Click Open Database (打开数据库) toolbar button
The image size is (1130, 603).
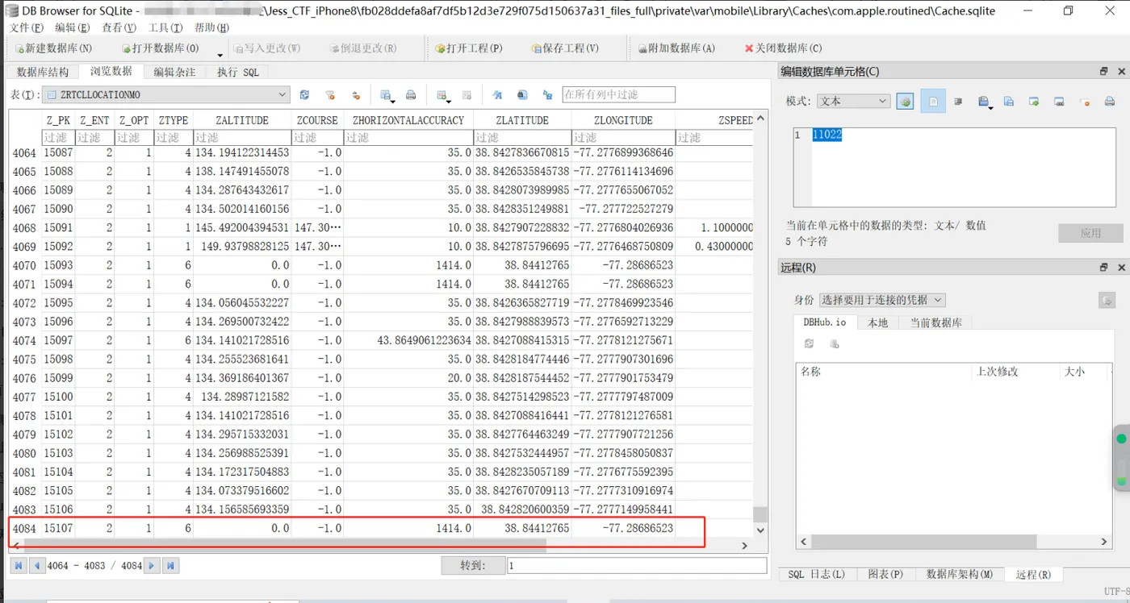coord(160,48)
